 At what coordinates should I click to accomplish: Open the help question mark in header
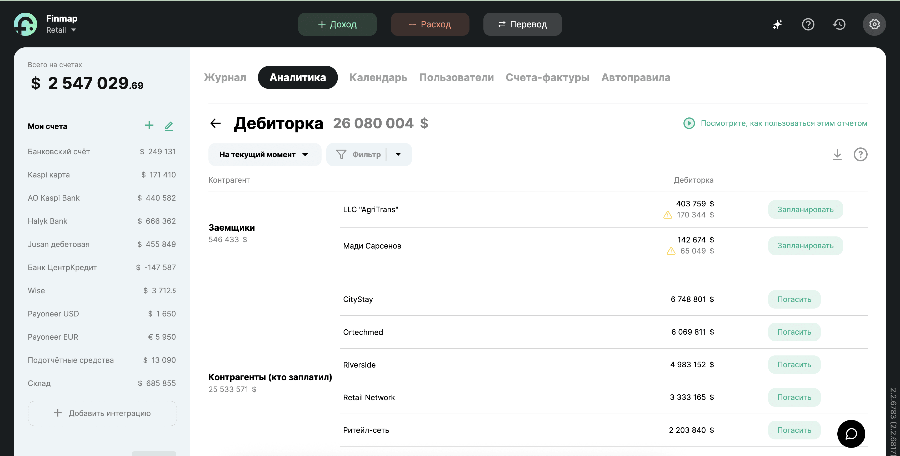[808, 24]
